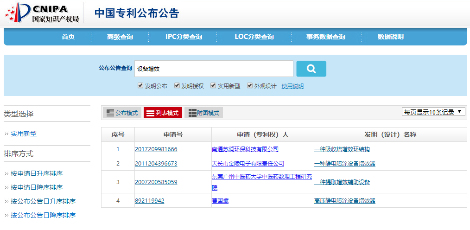Switch to 附图模式 thumbnail view
The height and width of the screenshot is (230, 470).
click(203, 113)
